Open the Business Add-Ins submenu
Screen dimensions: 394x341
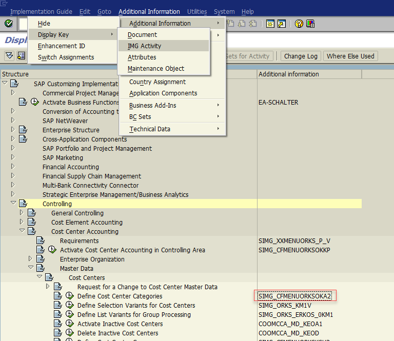pyautogui.click(x=172, y=106)
